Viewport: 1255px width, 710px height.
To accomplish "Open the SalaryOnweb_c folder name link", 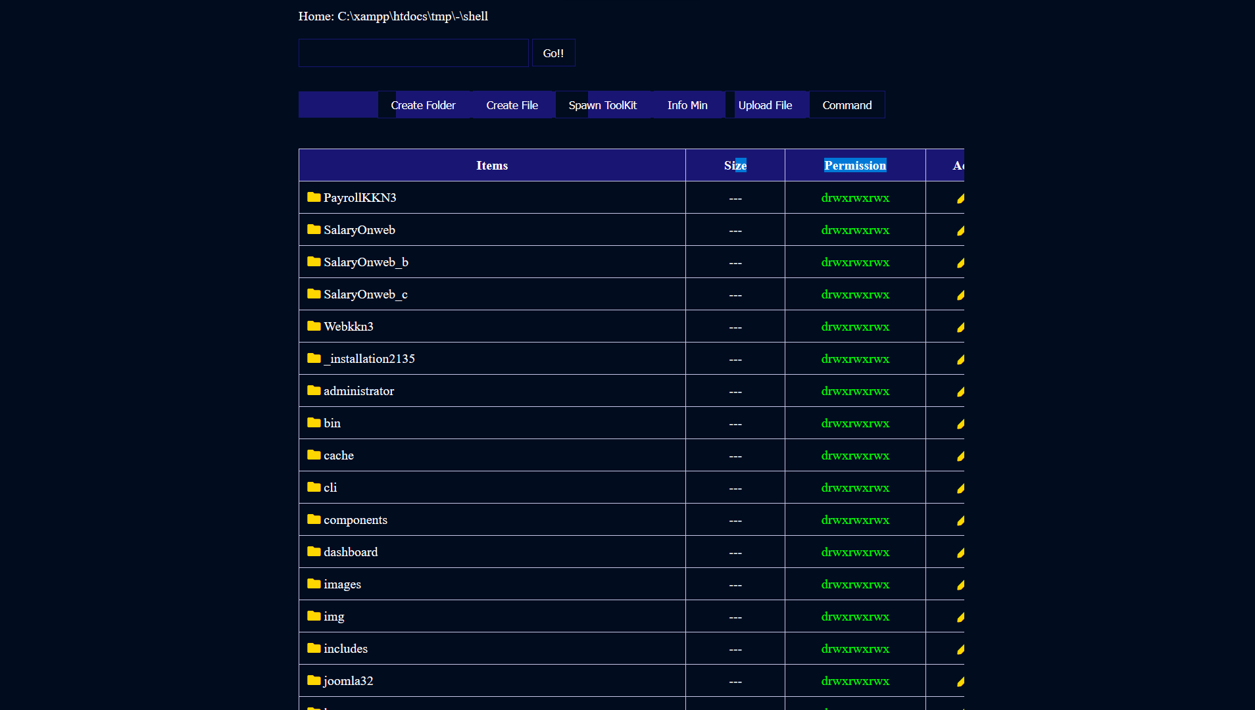I will pyautogui.click(x=366, y=295).
